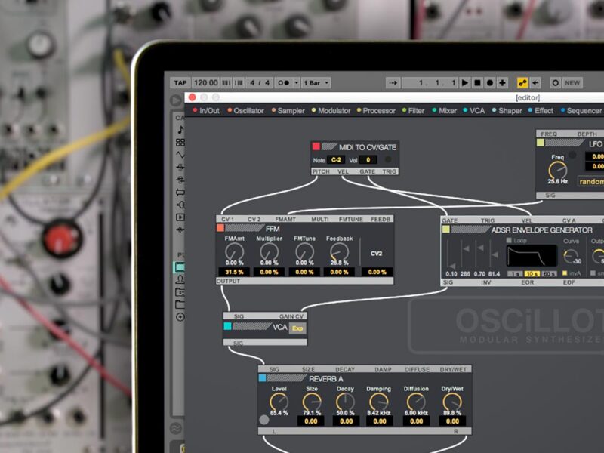Enable the Loop checkbox in ADSR module
604x453 pixels.
[510, 241]
